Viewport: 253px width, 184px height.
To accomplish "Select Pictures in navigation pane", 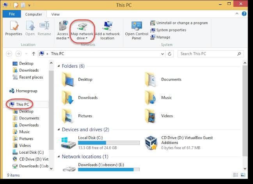I will tap(23, 138).
